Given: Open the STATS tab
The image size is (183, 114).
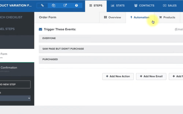Looking at the screenshot, I should tap(118, 6).
